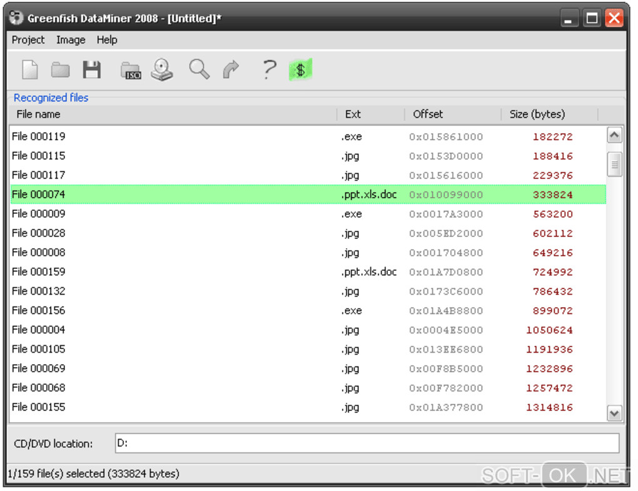This screenshot has width=638, height=491.
Task: Open the Help menu
Action: (x=107, y=40)
